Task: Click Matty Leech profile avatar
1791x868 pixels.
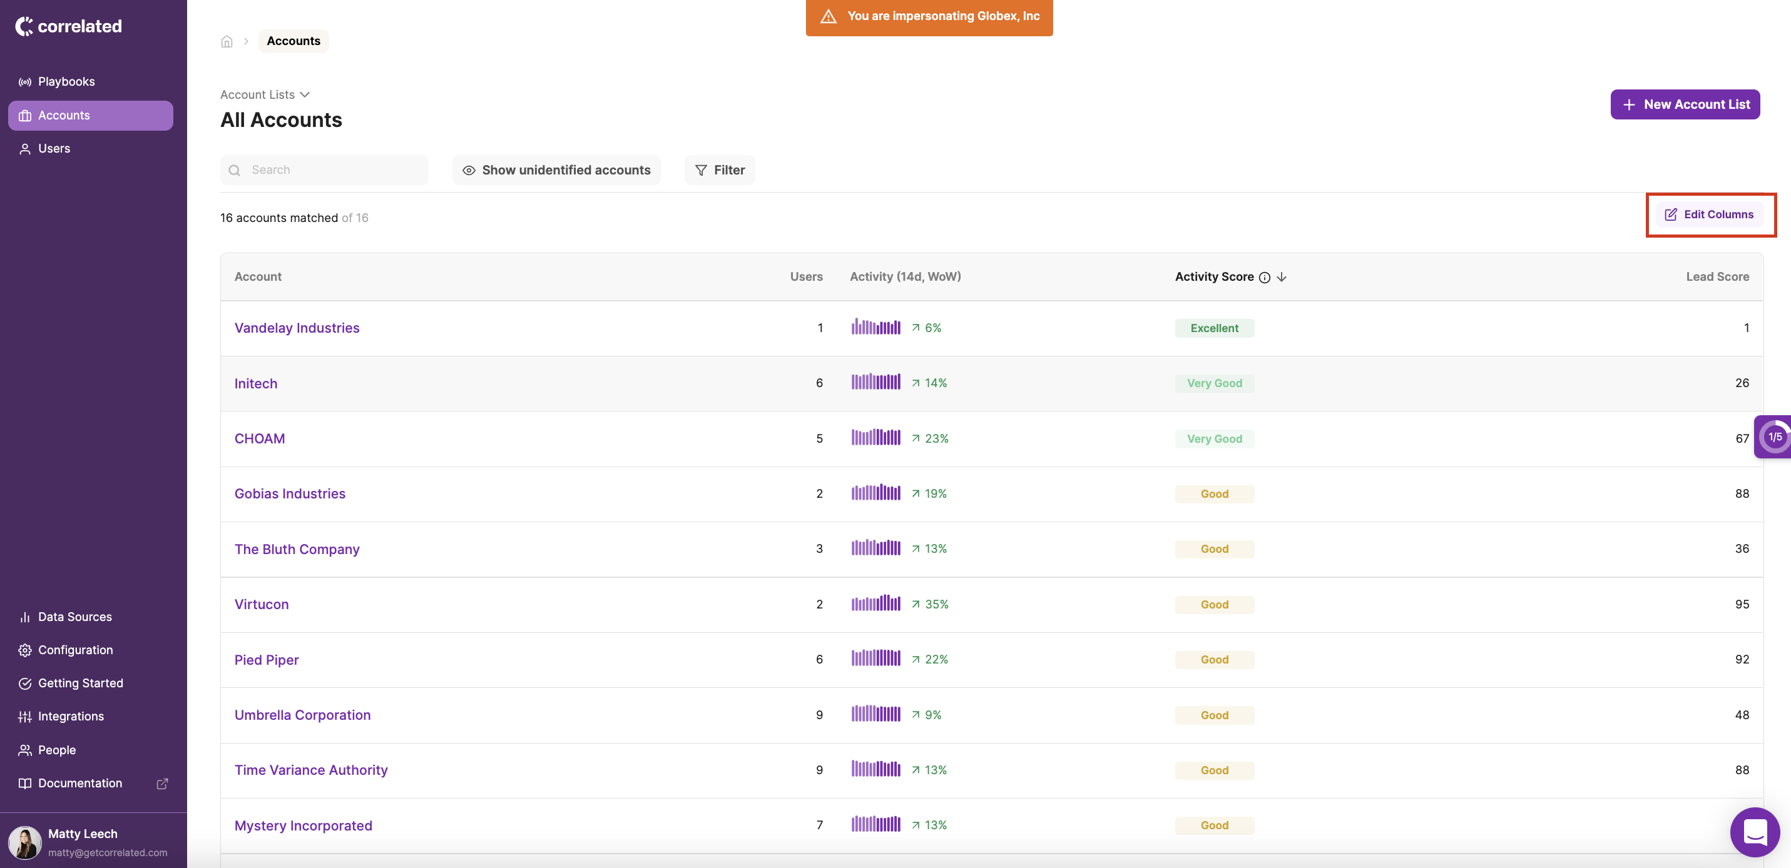Action: point(25,842)
